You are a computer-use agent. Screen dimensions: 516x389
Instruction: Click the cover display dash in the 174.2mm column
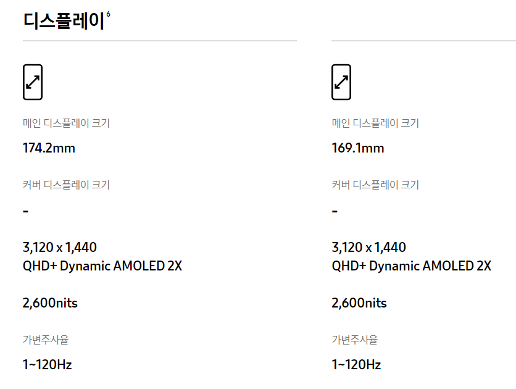(x=26, y=211)
